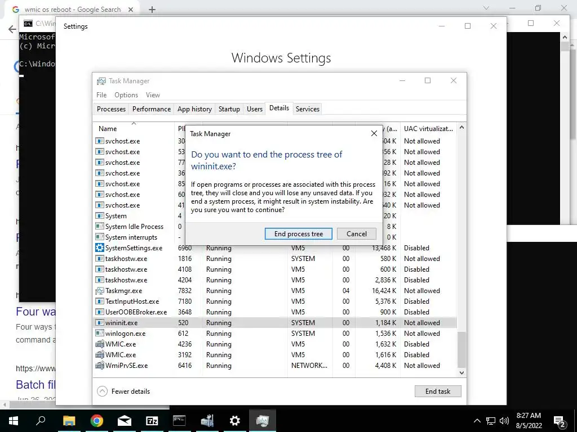
Task: Click the details list vertical scrollbar thumb
Action: click(x=461, y=349)
